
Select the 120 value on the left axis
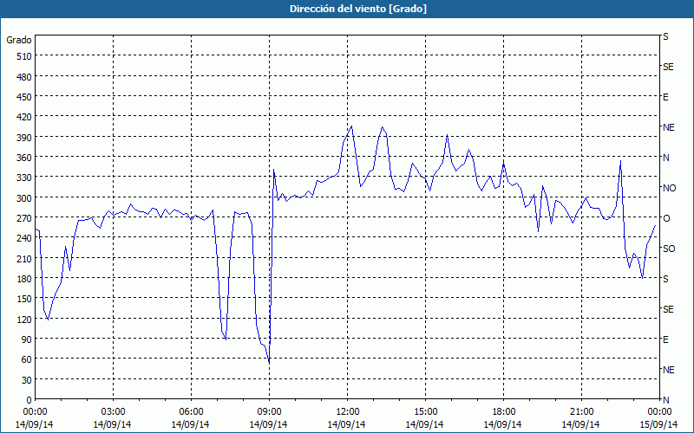point(24,320)
